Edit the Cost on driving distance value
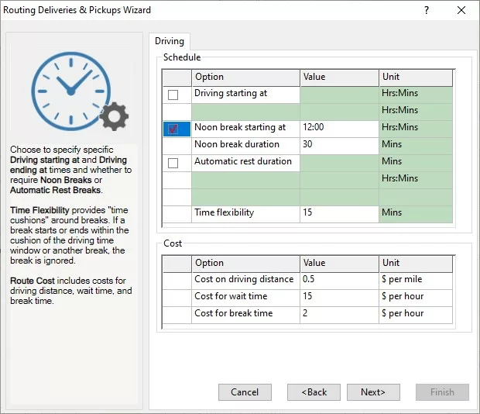Viewport: 480px width, 414px height. pos(339,279)
